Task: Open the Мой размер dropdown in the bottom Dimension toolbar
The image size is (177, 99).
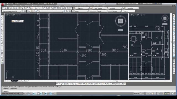Action: coord(123,84)
